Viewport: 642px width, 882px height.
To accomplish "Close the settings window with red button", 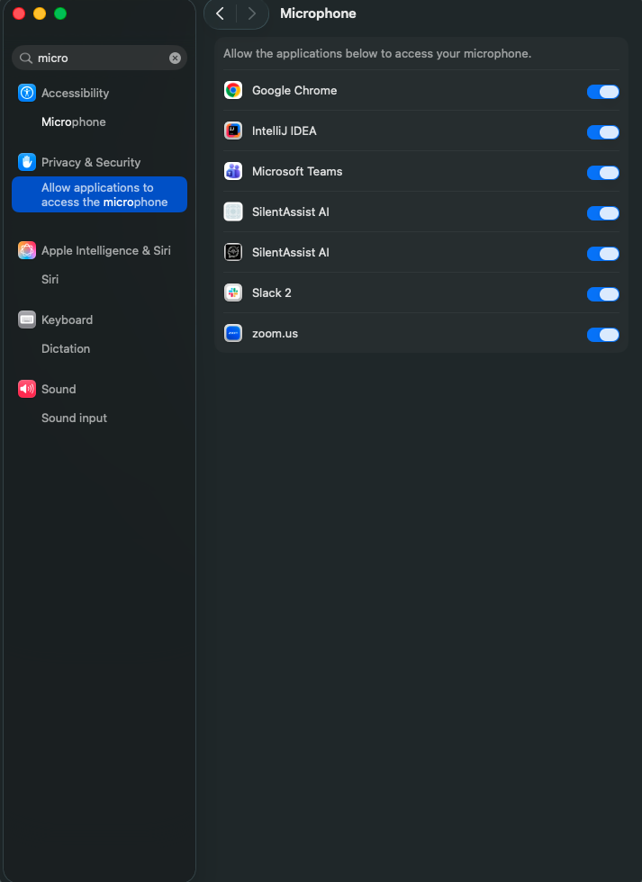I will (19, 13).
